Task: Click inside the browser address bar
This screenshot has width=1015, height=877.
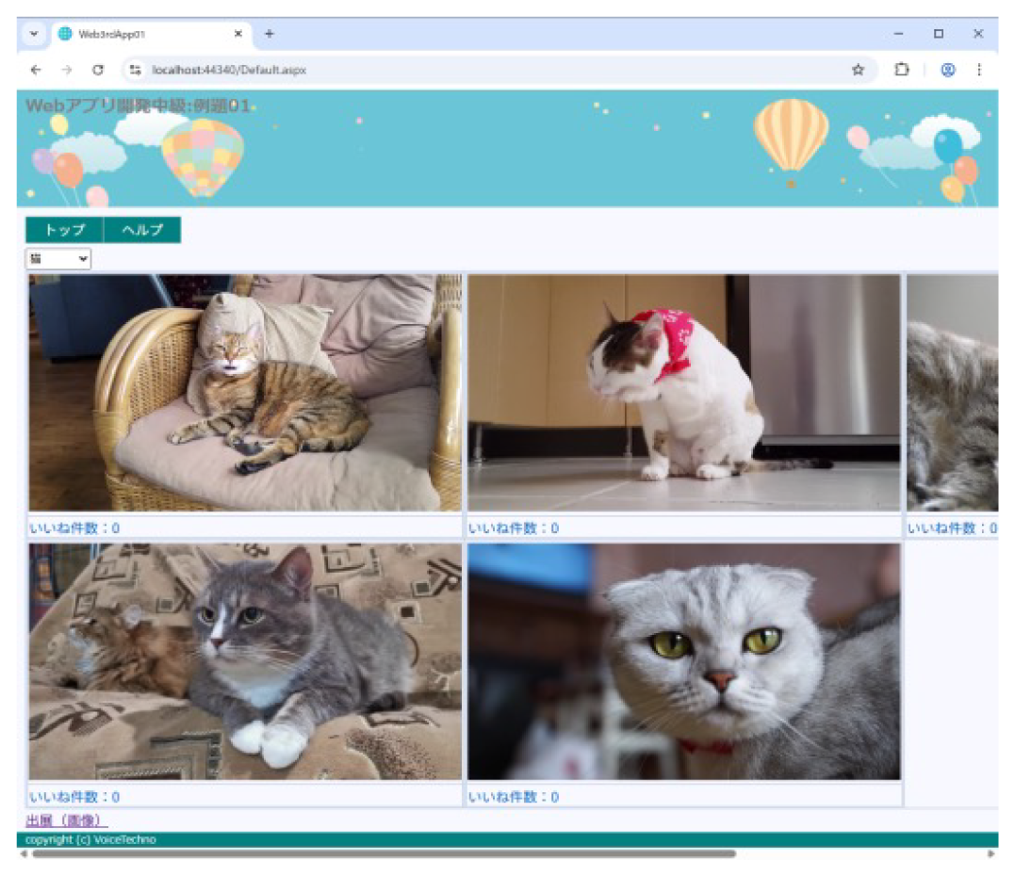Action: coord(377,70)
